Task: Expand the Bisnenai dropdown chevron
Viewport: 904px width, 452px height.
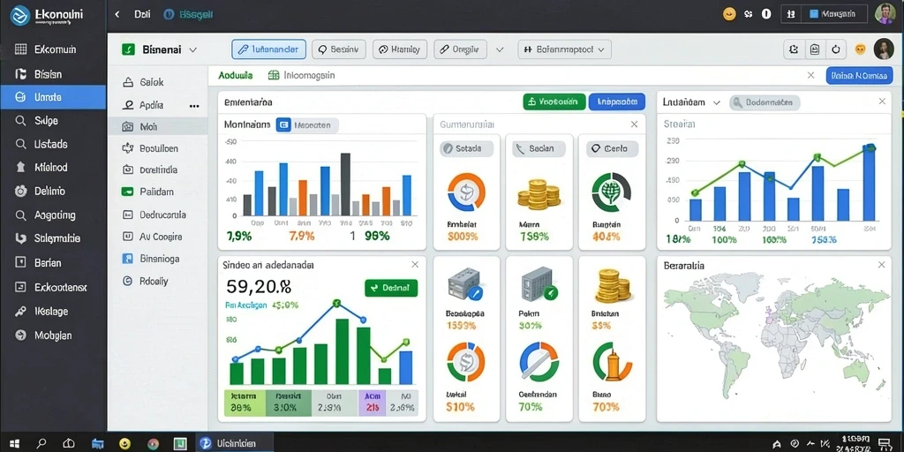Action: 192,50
